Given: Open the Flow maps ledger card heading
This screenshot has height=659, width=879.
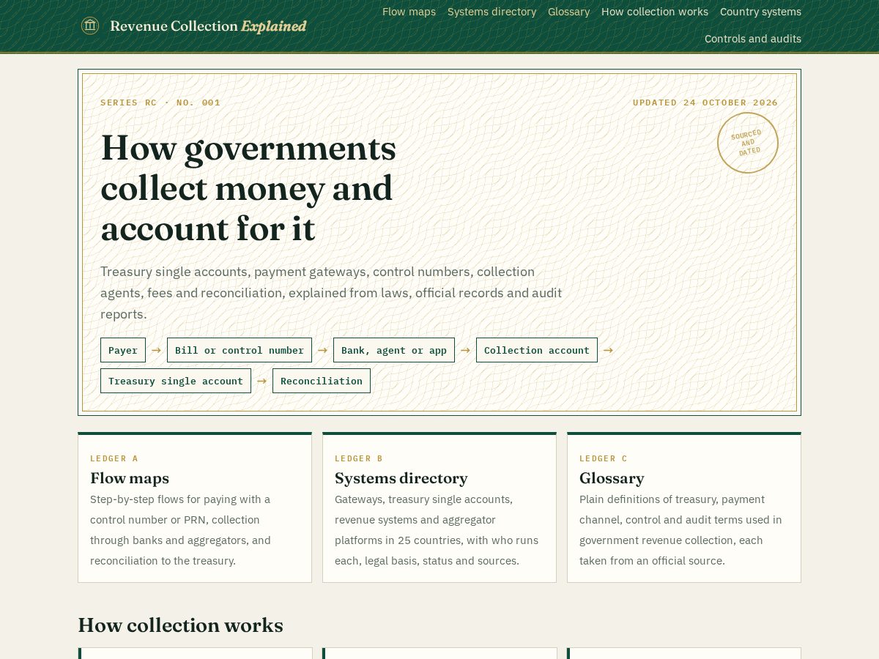Looking at the screenshot, I should pos(130,478).
